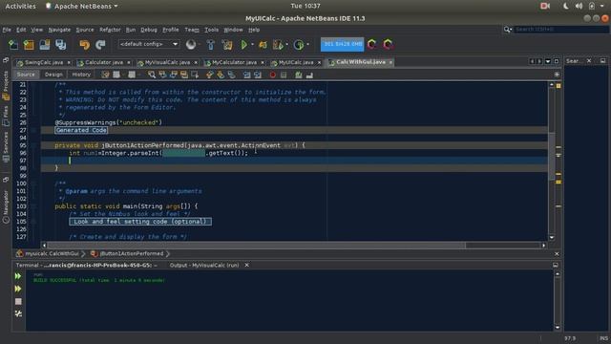Click the Stop icon in Output window

click(x=18, y=302)
